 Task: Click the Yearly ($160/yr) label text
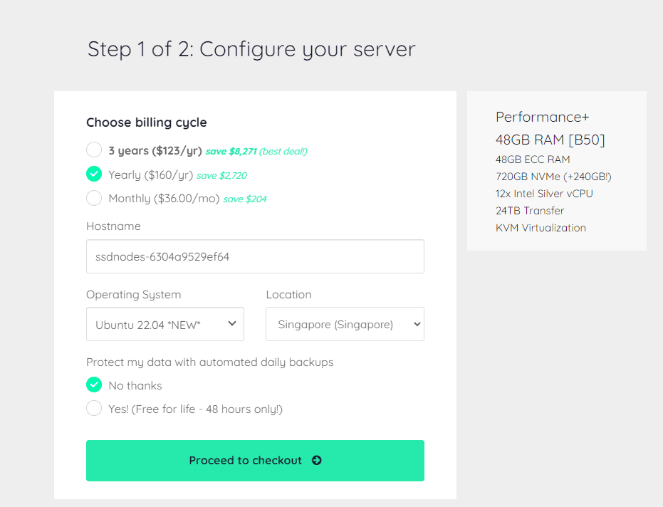(x=150, y=175)
